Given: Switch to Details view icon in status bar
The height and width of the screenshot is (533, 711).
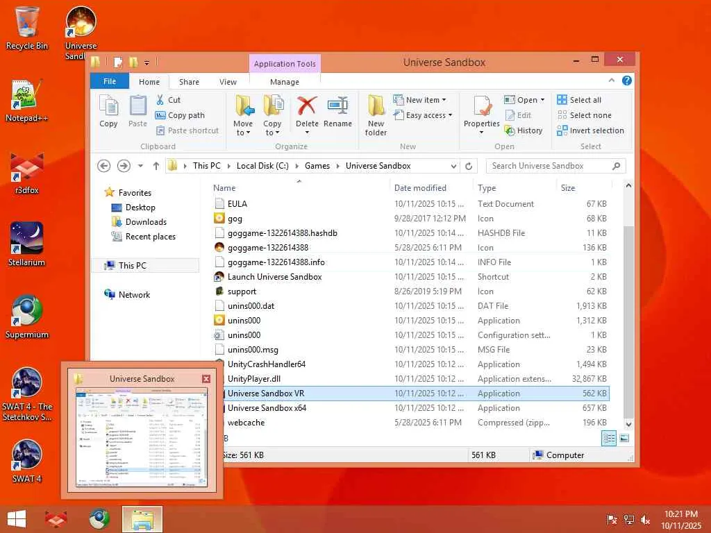Looking at the screenshot, I should tap(608, 439).
